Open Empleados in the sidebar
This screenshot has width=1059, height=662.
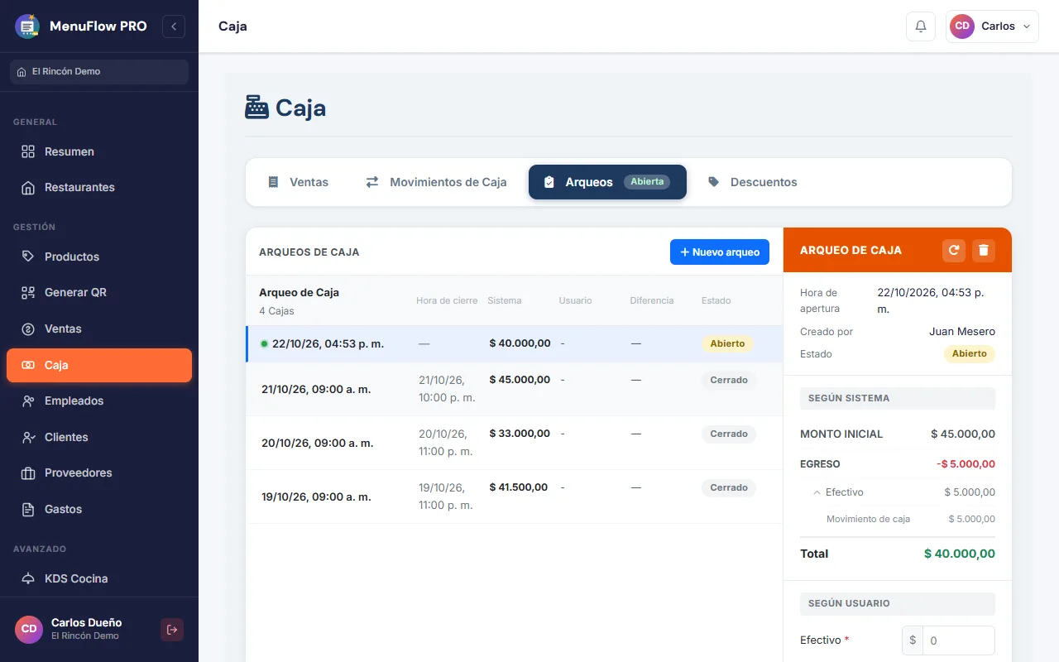(x=99, y=401)
